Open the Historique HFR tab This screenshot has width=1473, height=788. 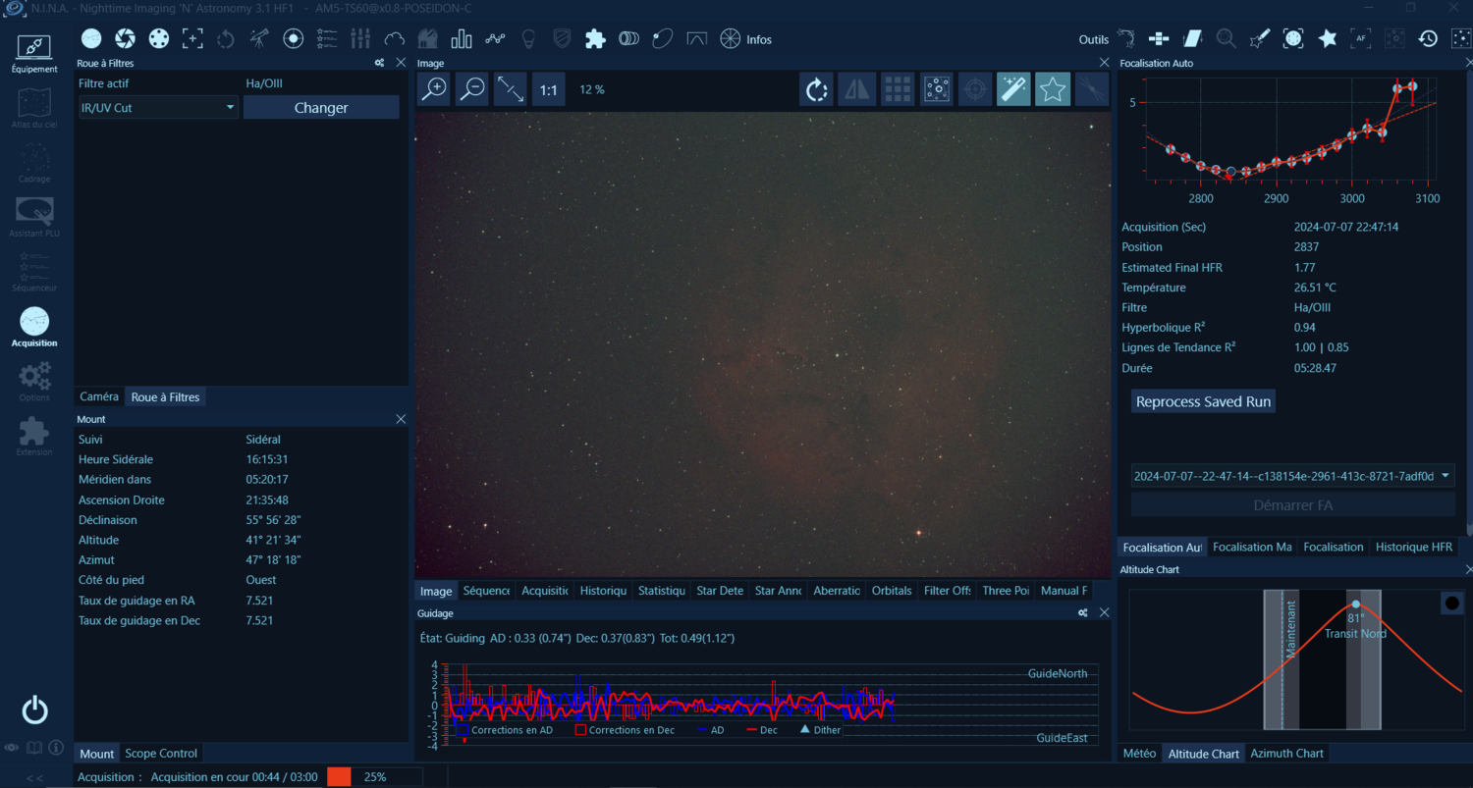(1414, 547)
